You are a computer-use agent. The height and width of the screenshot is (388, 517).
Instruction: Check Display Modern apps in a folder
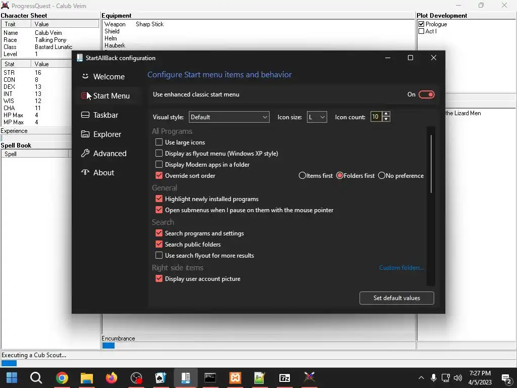(x=159, y=164)
